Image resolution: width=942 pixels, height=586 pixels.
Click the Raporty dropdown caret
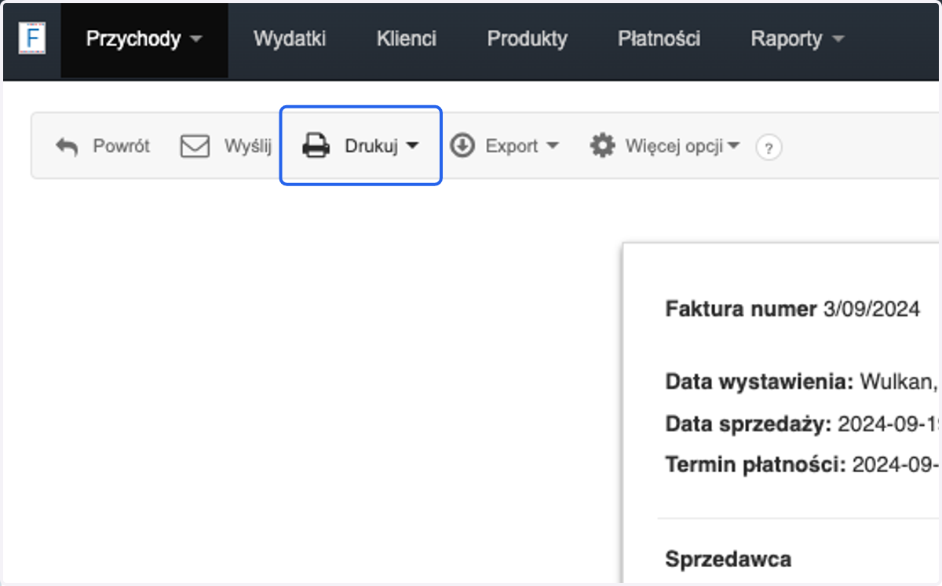pos(838,39)
